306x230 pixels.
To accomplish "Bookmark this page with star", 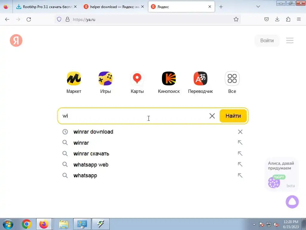I will (x=236, y=19).
